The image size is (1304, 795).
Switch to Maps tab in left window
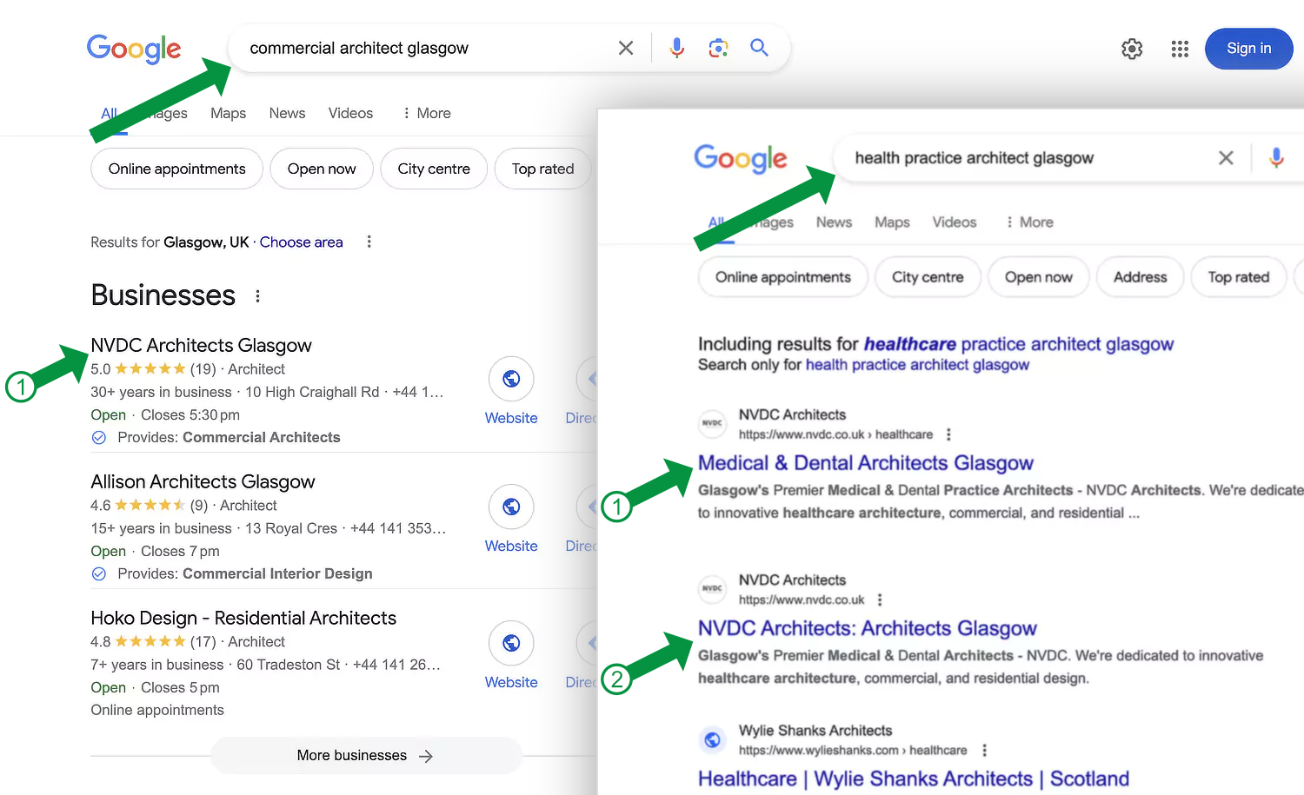pyautogui.click(x=228, y=113)
